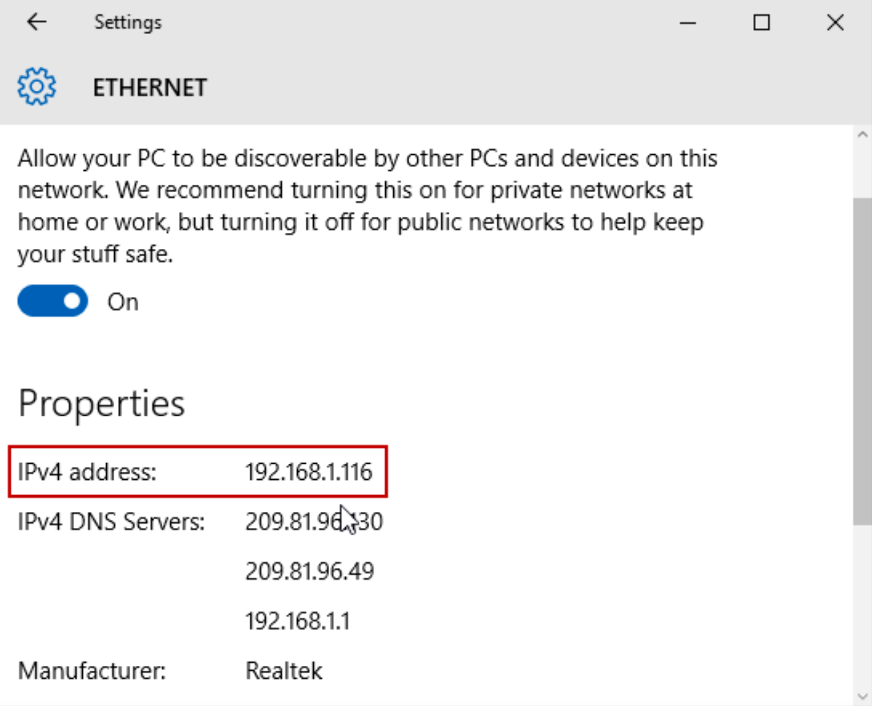Screen dimensions: 872x706
Task: Click the back arrow in Settings
Action: pyautogui.click(x=37, y=22)
